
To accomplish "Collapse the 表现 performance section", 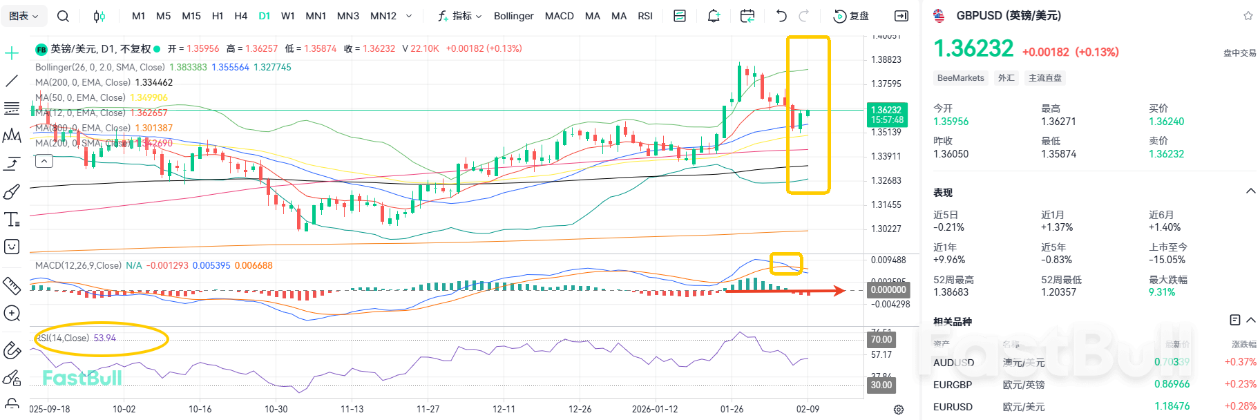I will point(1250,191).
